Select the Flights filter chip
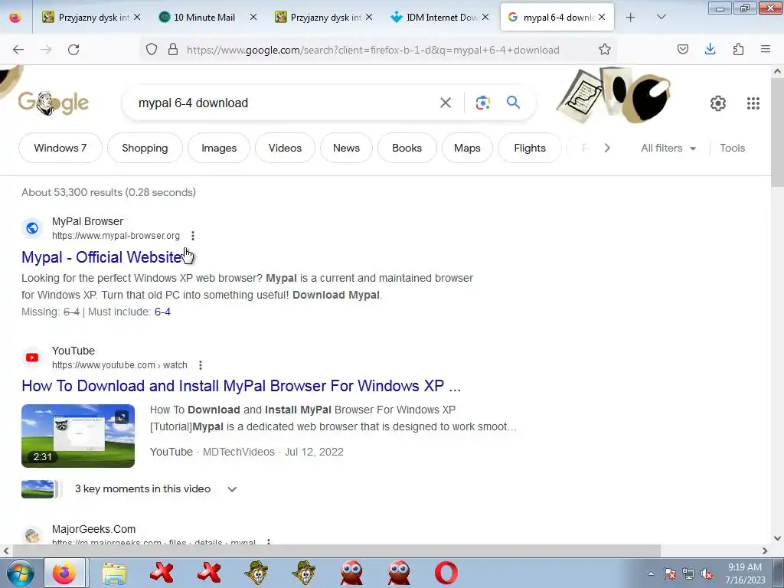This screenshot has height=588, width=784. tap(530, 148)
